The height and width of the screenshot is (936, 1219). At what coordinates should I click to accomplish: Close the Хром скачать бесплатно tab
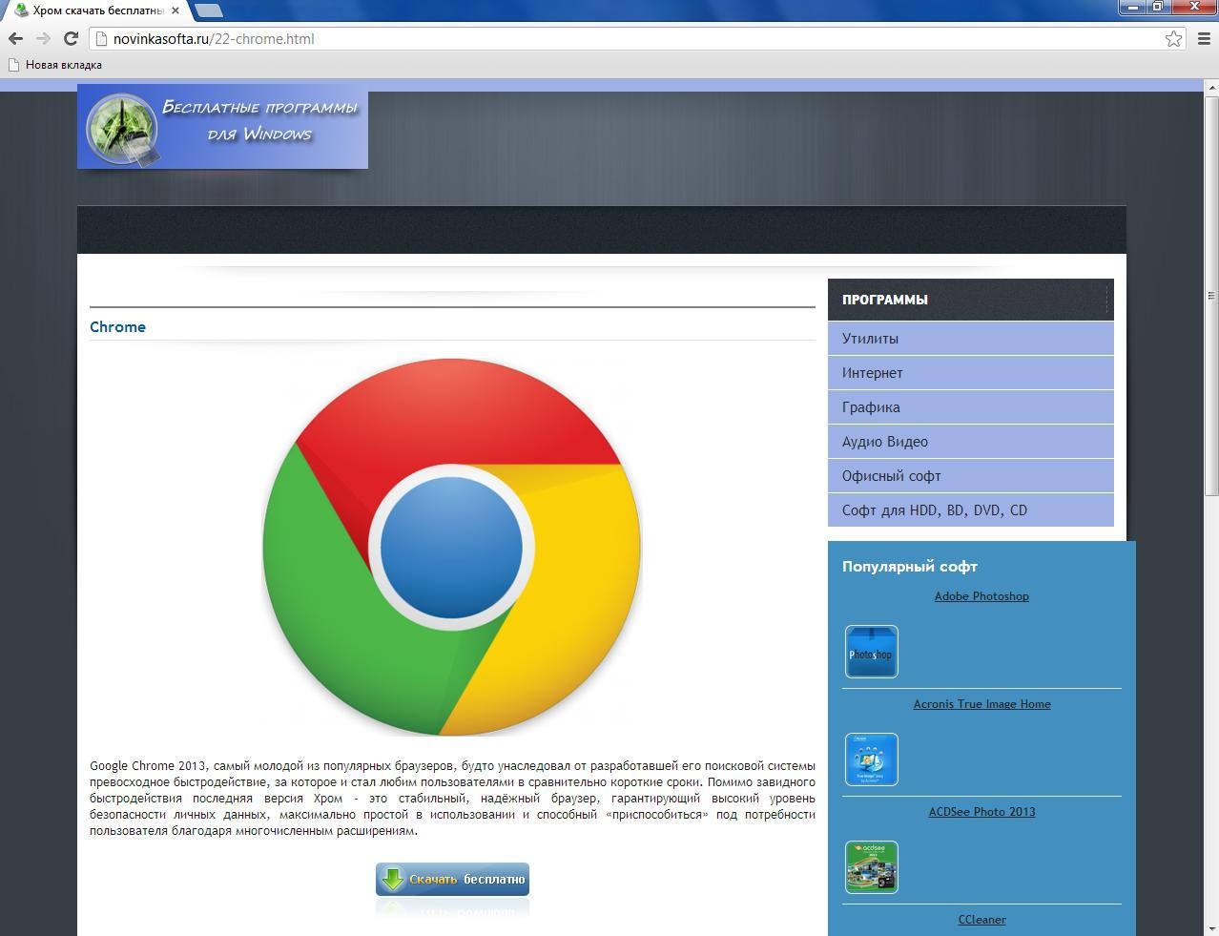point(175,10)
